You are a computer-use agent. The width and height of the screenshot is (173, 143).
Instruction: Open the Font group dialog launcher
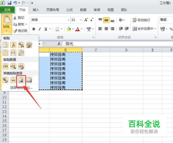93,37
